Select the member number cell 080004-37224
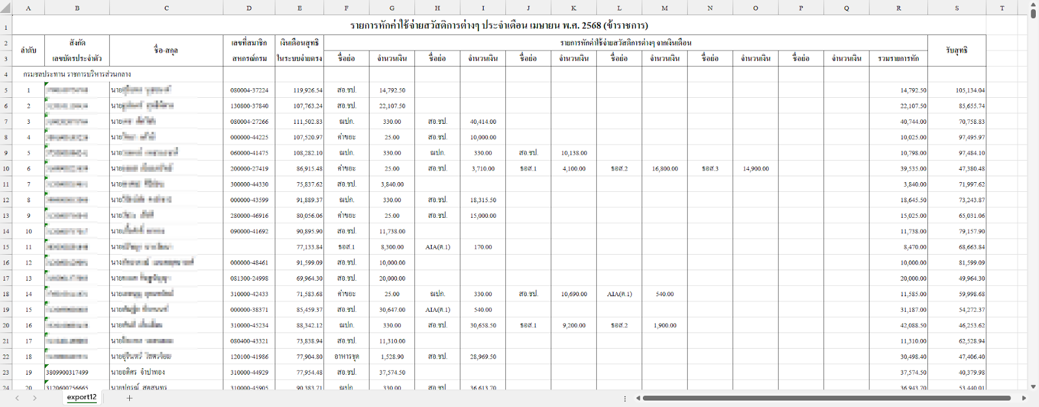The height and width of the screenshot is (407, 1039). (249, 90)
